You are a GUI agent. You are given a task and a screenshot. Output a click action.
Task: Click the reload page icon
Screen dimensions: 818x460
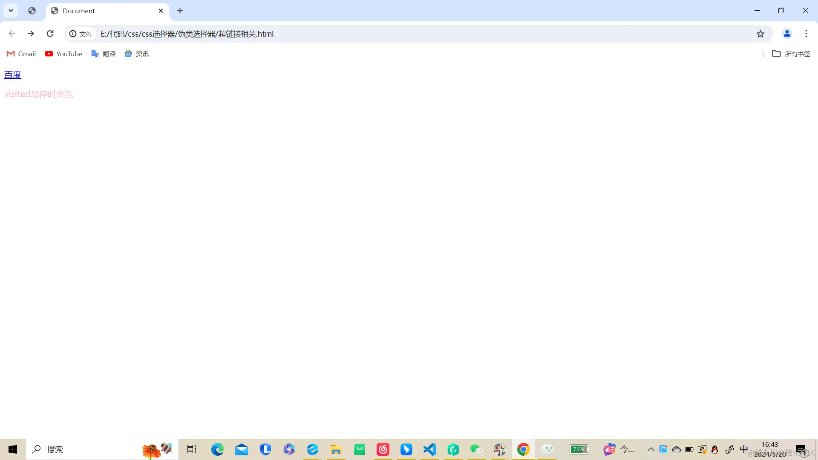tap(50, 34)
